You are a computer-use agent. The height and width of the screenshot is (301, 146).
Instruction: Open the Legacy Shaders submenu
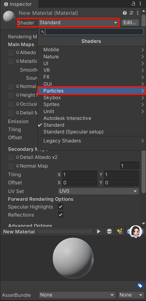click(x=92, y=141)
